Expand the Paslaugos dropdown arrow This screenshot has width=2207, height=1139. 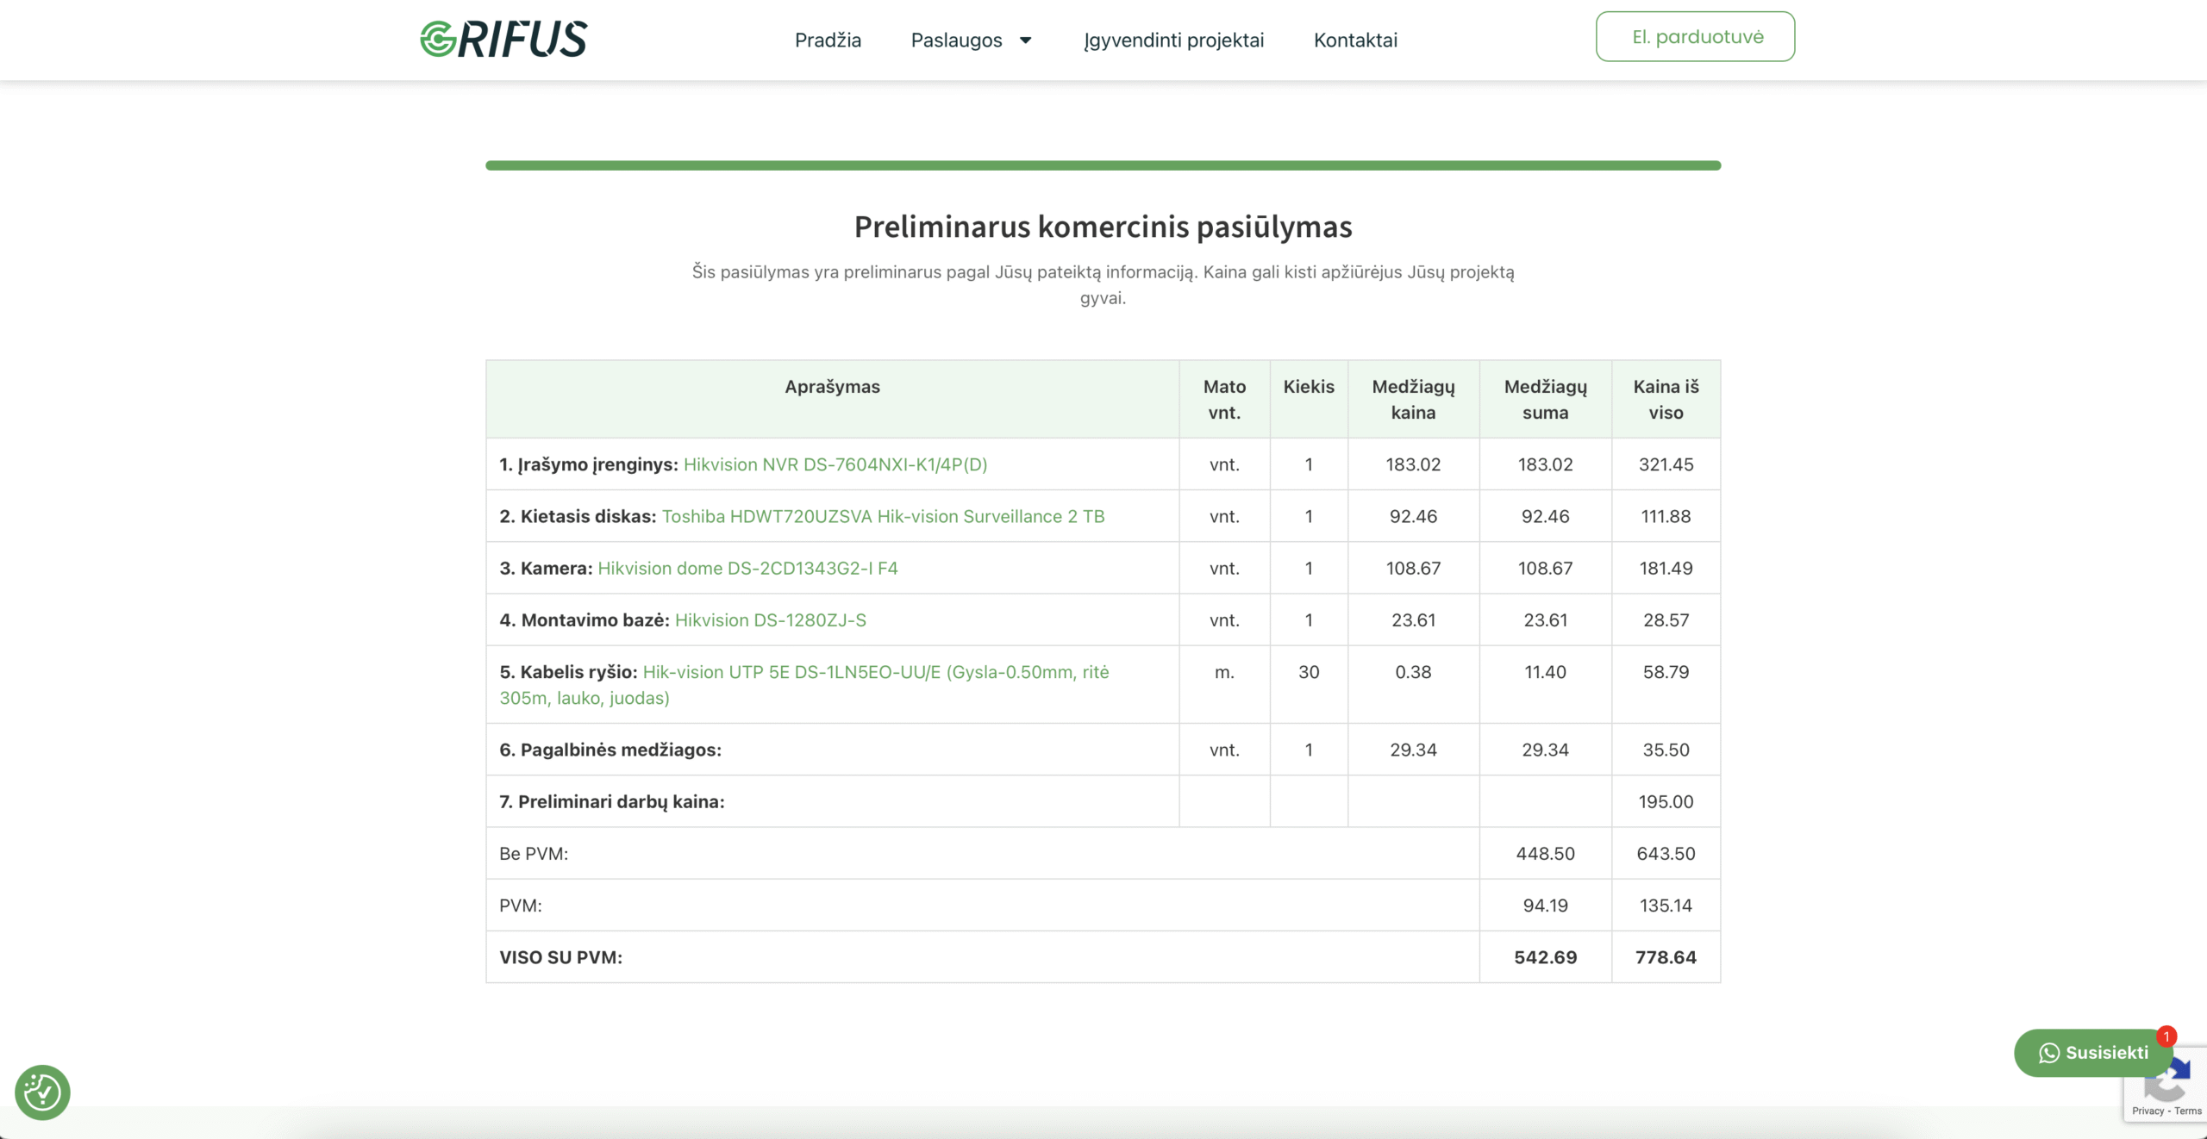tap(1026, 40)
